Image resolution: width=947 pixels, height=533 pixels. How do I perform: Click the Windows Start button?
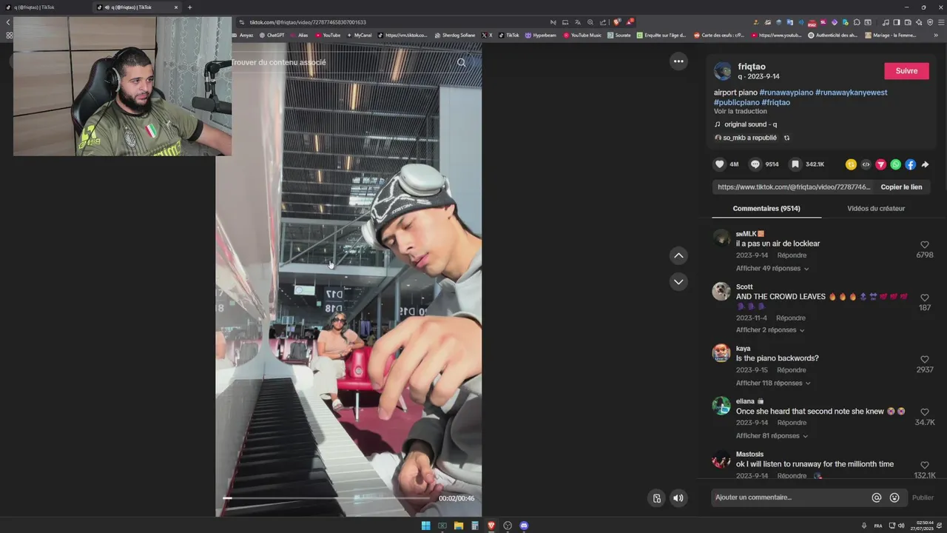click(425, 526)
